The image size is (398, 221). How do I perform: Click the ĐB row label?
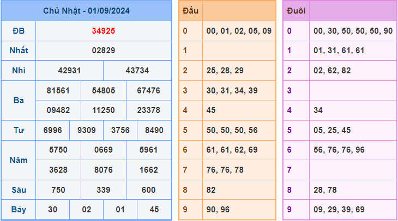click(x=19, y=31)
